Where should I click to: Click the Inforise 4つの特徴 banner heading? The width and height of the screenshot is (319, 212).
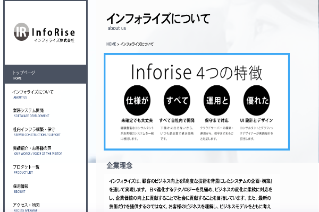(197, 72)
